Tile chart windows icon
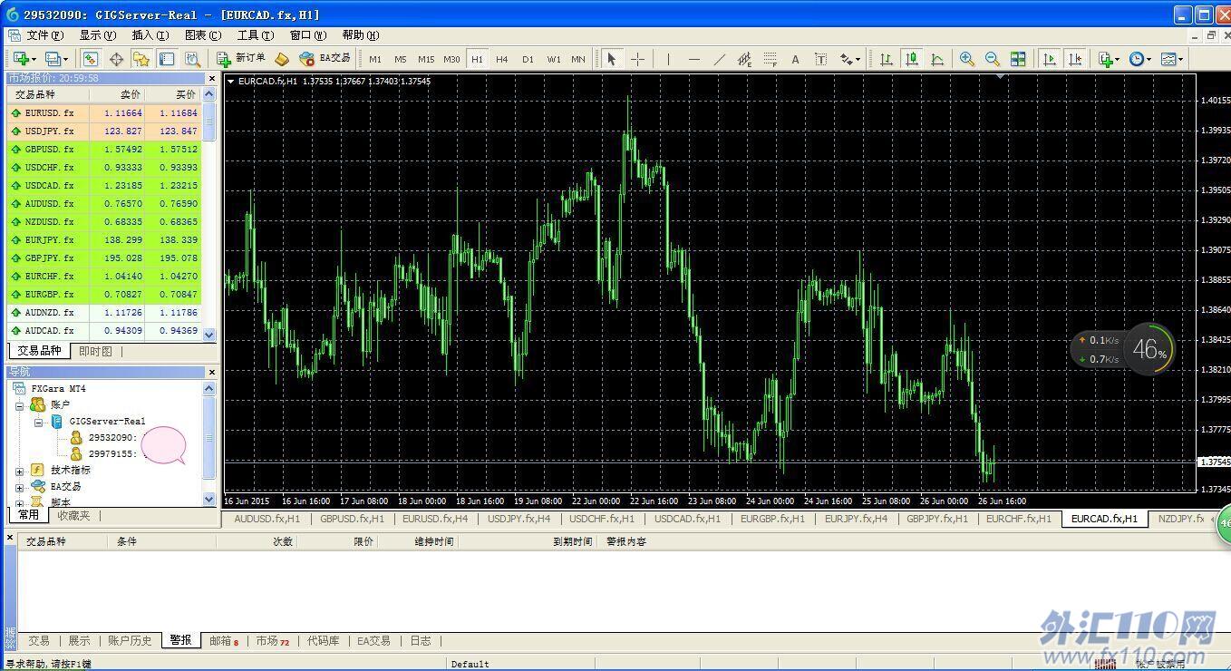The height and width of the screenshot is (671, 1231). 1018,59
